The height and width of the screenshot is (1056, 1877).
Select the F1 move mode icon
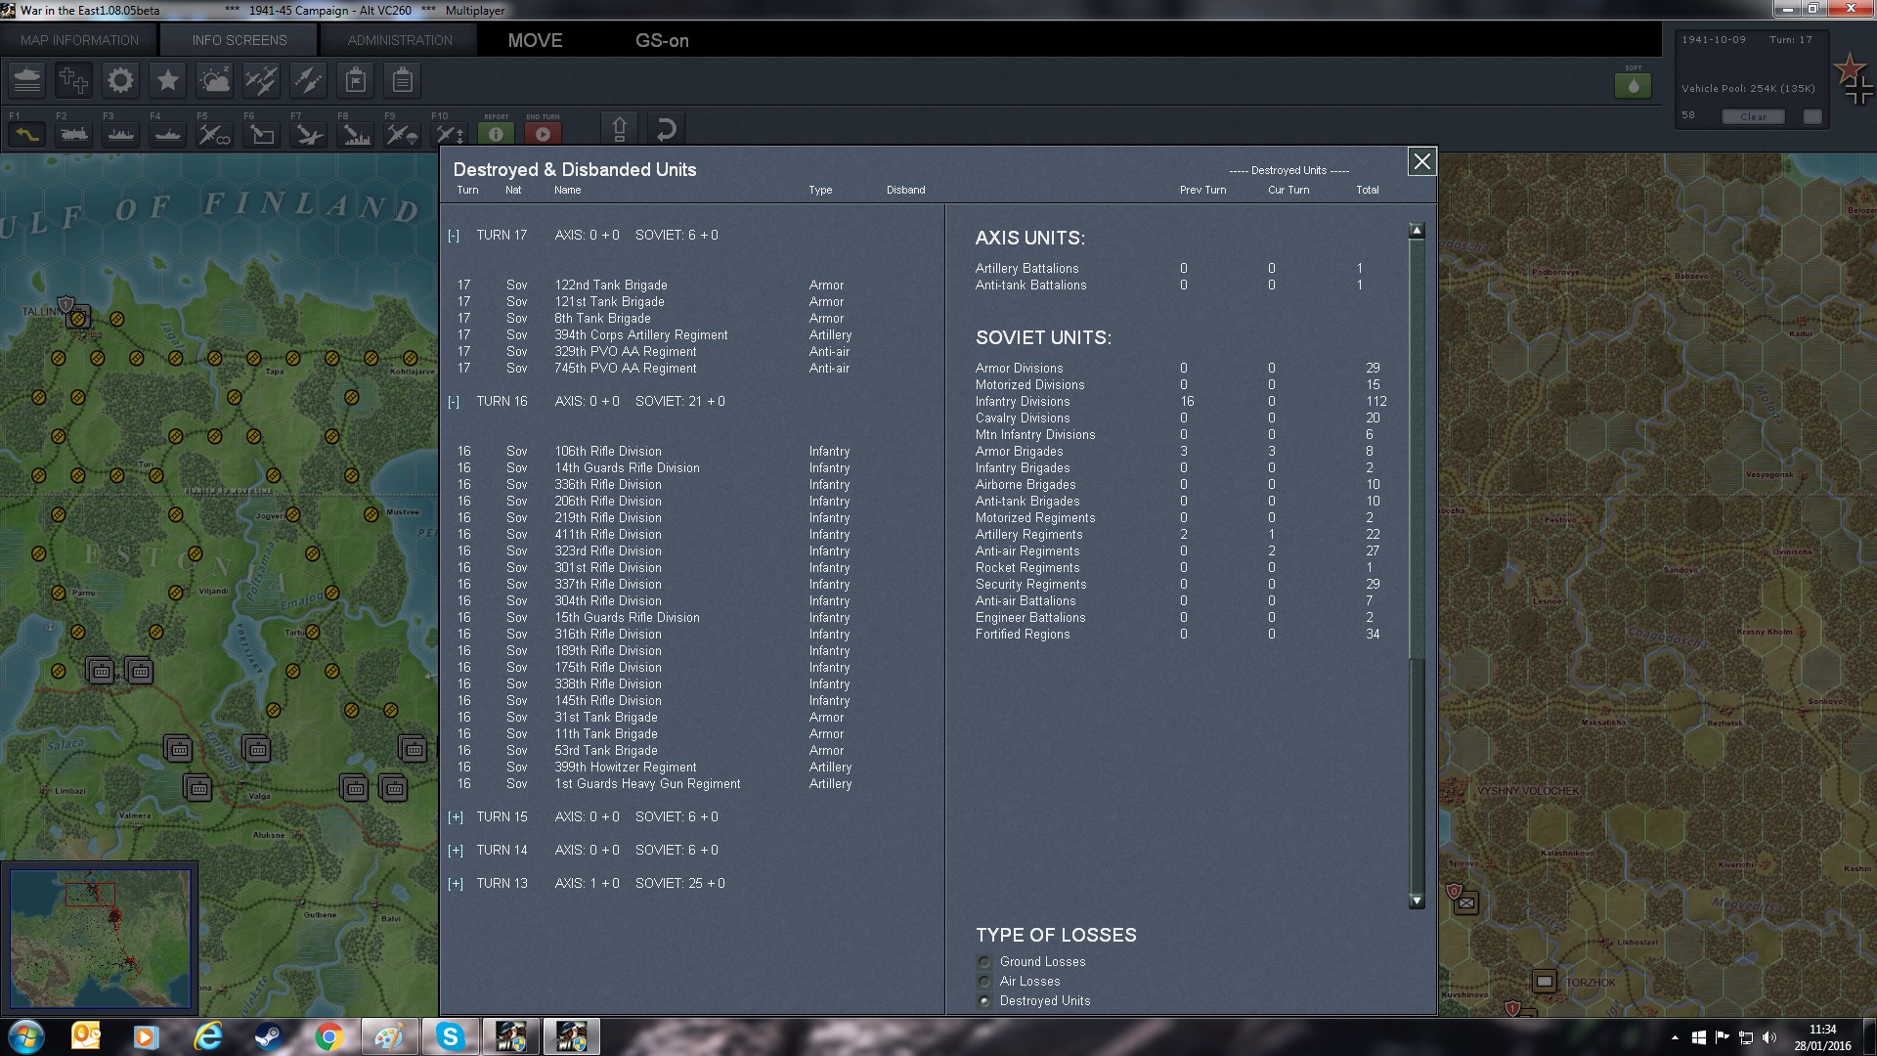coord(26,134)
